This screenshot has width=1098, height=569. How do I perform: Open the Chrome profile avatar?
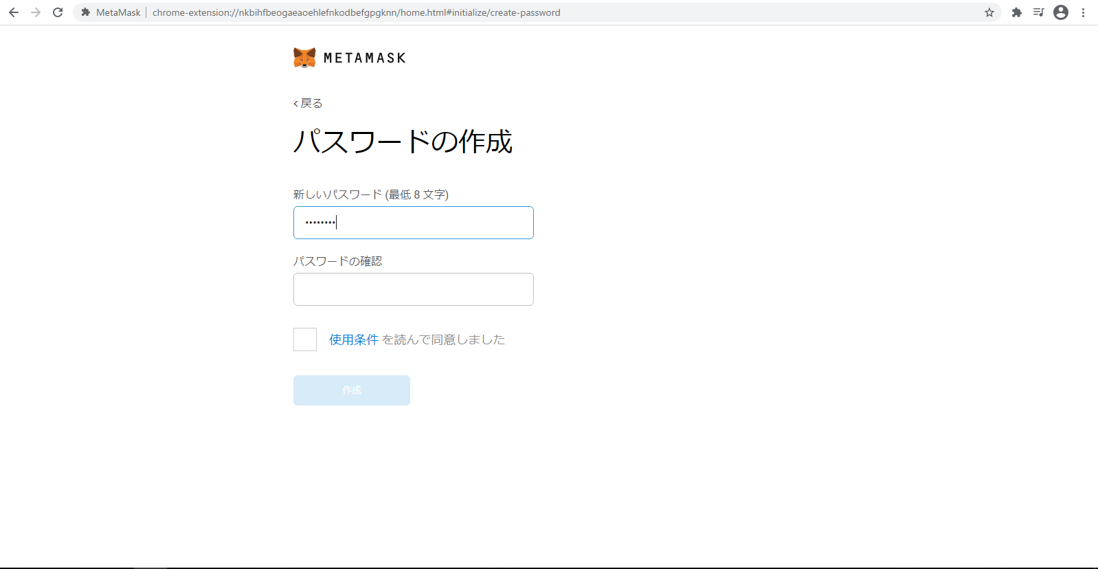pyautogui.click(x=1061, y=12)
